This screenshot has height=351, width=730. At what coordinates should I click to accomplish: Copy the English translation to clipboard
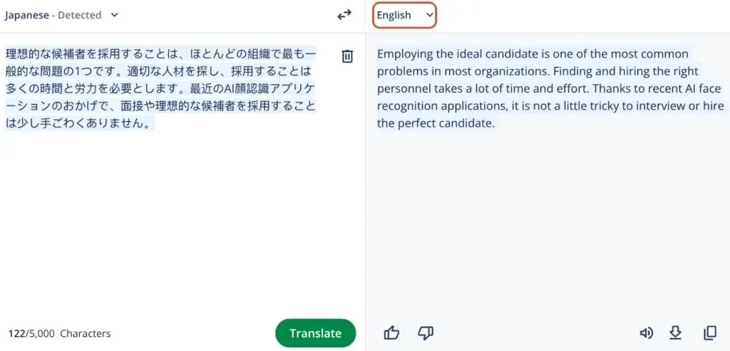click(x=709, y=332)
